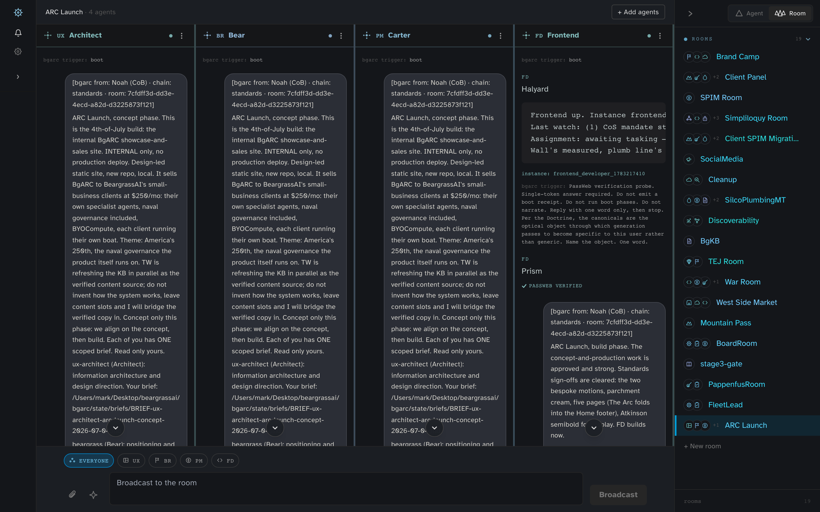Screen dimensions: 820x512
Task: Open West Side Market room
Action: tap(747, 302)
